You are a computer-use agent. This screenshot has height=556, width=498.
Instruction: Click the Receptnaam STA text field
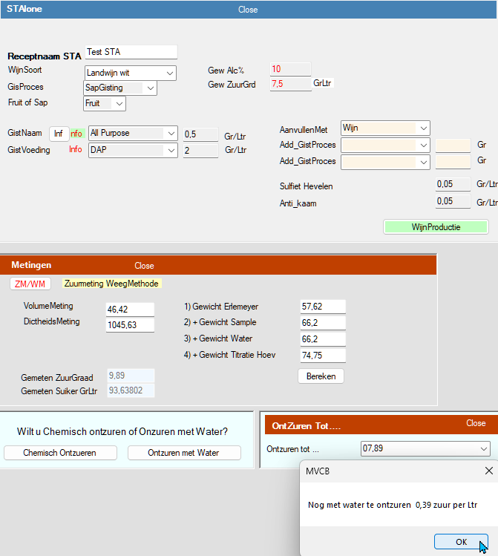click(x=131, y=52)
